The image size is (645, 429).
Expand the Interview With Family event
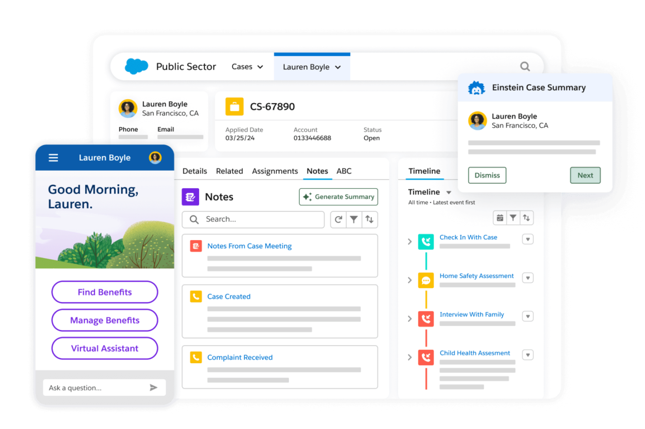coord(410,319)
